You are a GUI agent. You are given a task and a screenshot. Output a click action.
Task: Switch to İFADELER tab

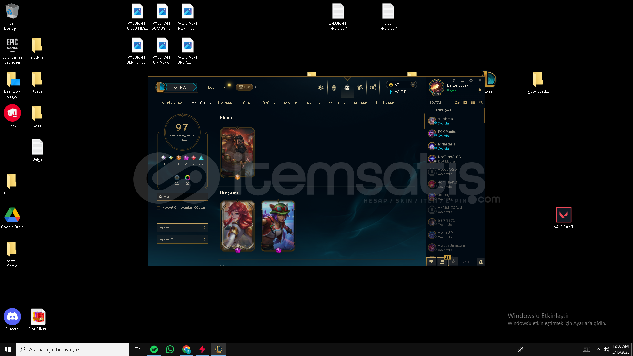(x=226, y=103)
